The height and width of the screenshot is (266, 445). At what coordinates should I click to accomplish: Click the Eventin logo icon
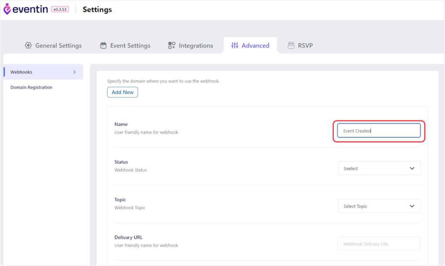7,9
